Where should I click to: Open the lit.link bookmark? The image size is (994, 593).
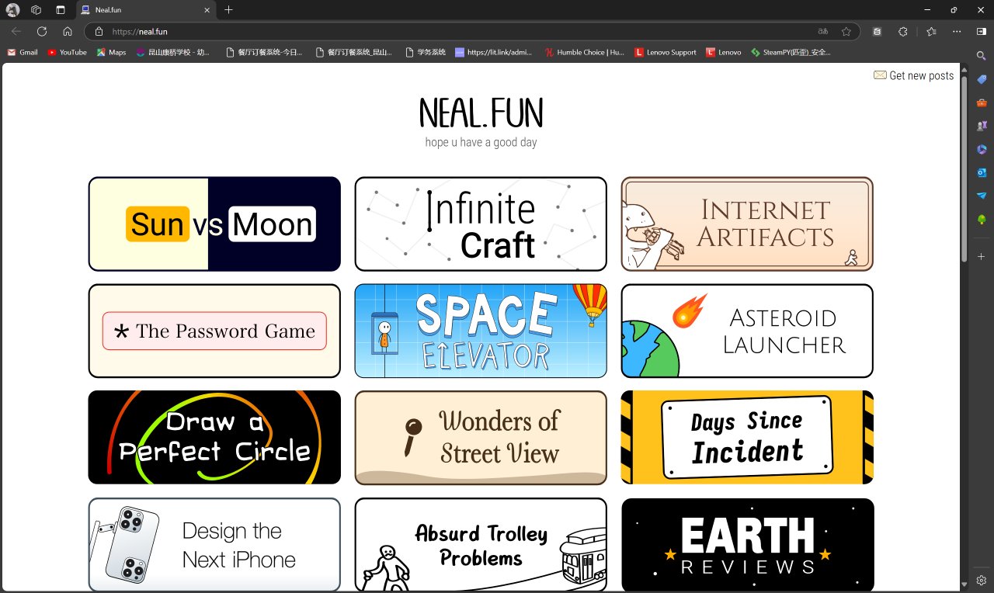pyautogui.click(x=494, y=52)
